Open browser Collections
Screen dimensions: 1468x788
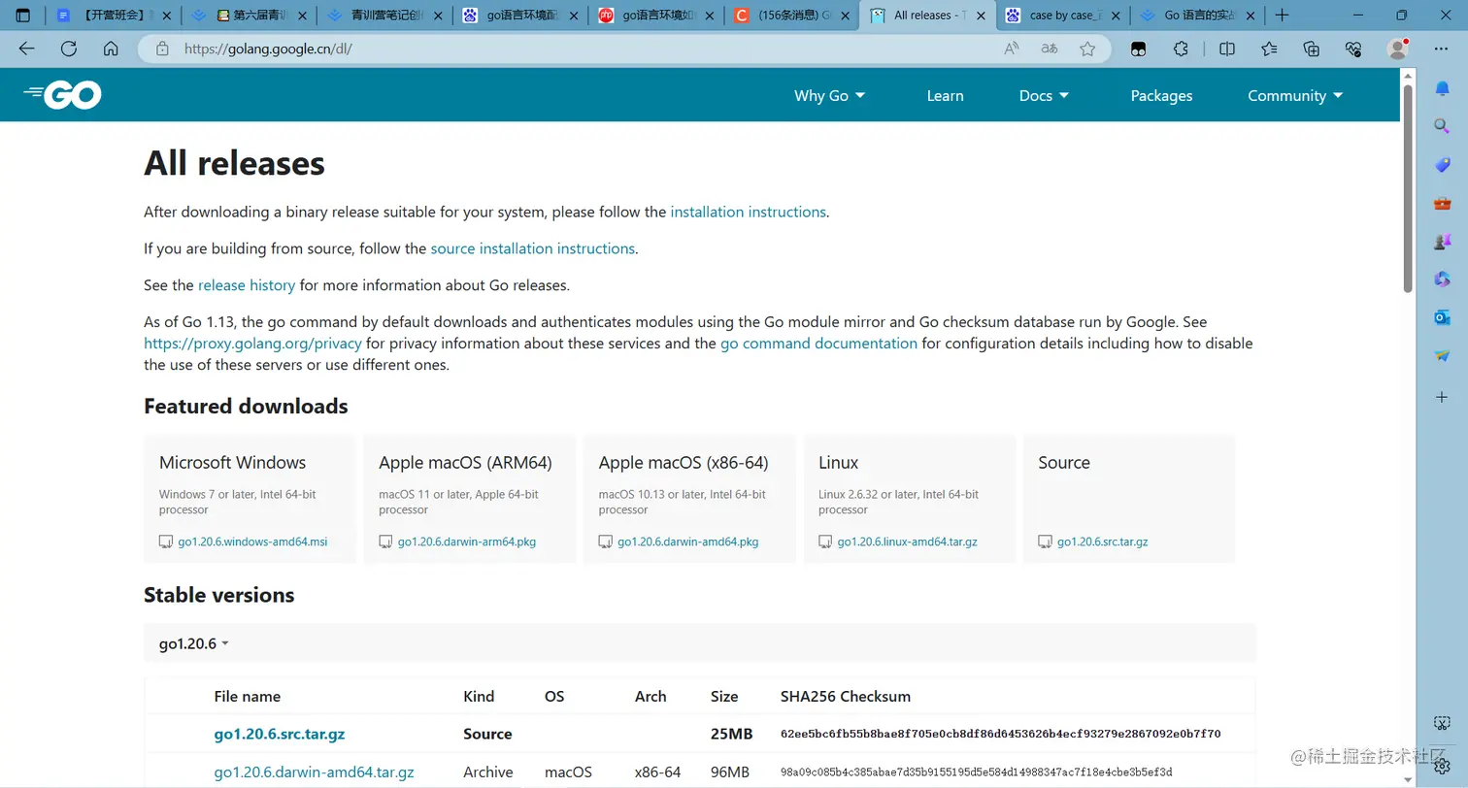coord(1312,49)
